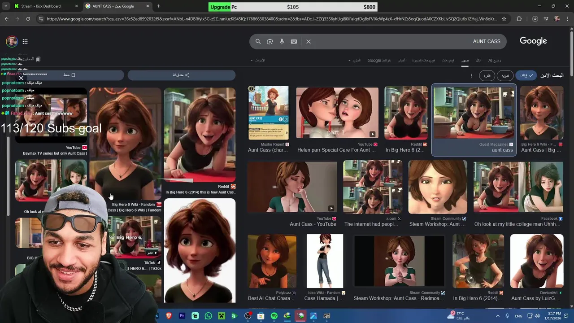
Task: Click the مشاركة share button
Action: tap(181, 75)
